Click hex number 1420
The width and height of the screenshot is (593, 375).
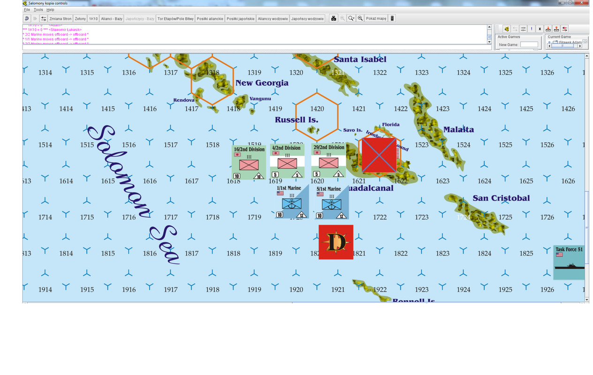coord(317,109)
